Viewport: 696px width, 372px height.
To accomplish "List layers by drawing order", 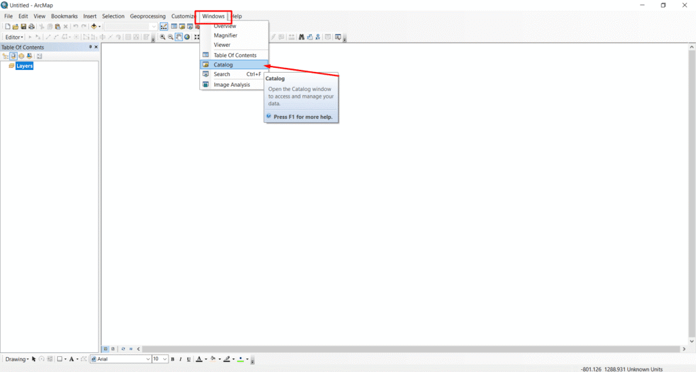I will [5, 56].
